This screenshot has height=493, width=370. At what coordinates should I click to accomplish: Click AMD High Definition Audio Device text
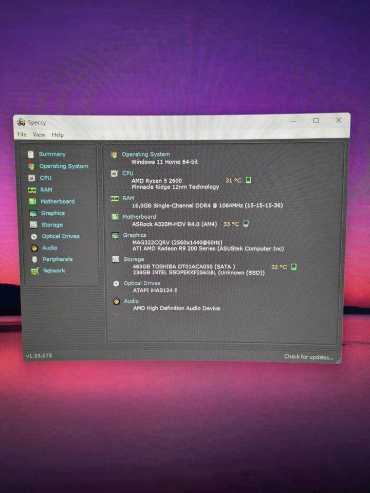176,308
